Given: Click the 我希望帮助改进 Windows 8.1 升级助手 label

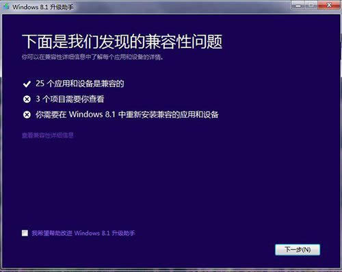Looking at the screenshot, I should click(x=83, y=233).
